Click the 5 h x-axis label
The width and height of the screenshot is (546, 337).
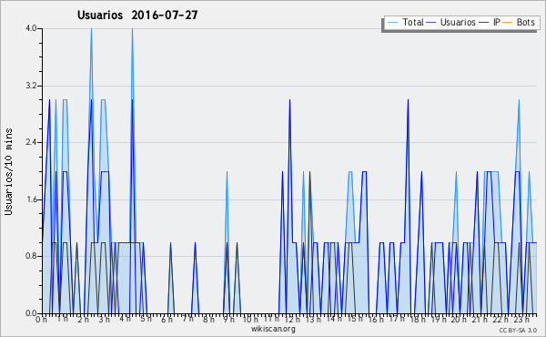(146, 319)
